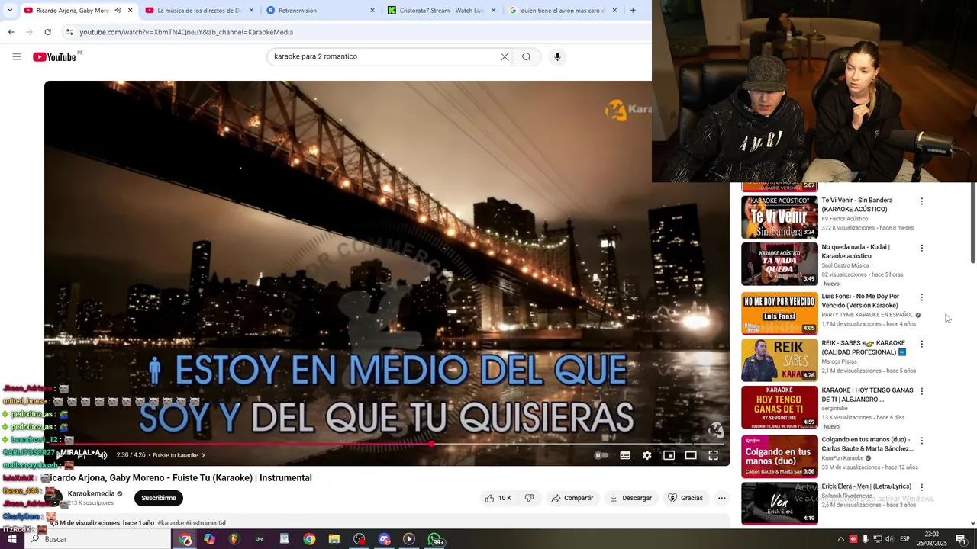Screen dimensions: 977x549
Task: Open the Fuiste tu karaoke chapter
Action: pyautogui.click(x=179, y=455)
